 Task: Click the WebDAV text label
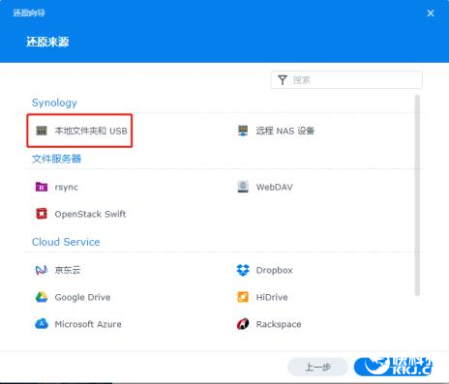pyautogui.click(x=275, y=187)
